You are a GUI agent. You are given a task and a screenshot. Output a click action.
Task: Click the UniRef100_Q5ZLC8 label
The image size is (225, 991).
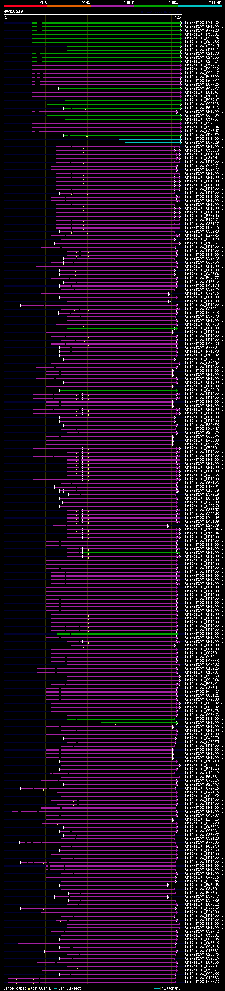(202, 150)
